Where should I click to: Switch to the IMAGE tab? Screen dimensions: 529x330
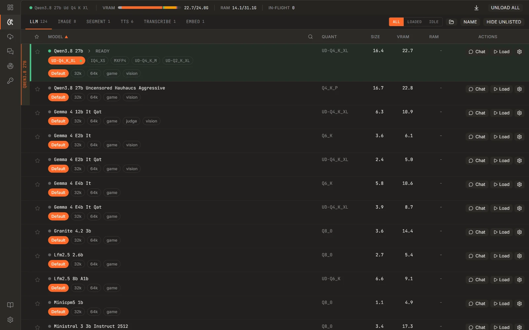(67, 21)
